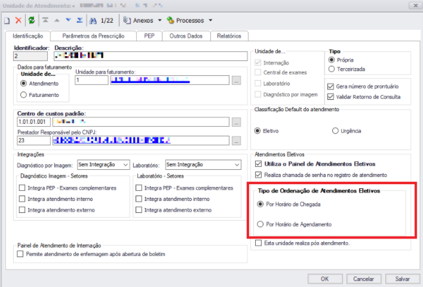This screenshot has height=287, width=423.
Task: Click the New record page icon
Action: click(x=7, y=20)
